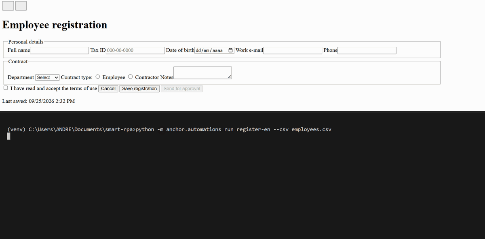Click the first blank button at top
The height and width of the screenshot is (239, 485).
pos(8,6)
